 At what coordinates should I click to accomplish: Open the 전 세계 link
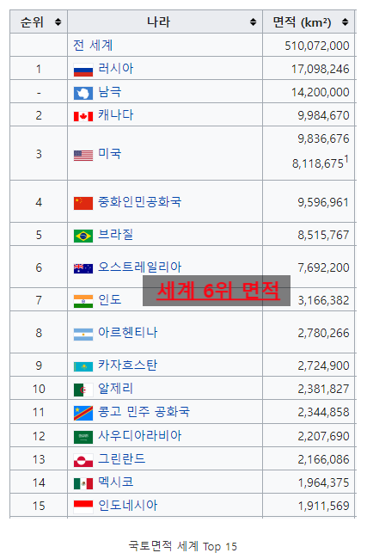coord(93,46)
